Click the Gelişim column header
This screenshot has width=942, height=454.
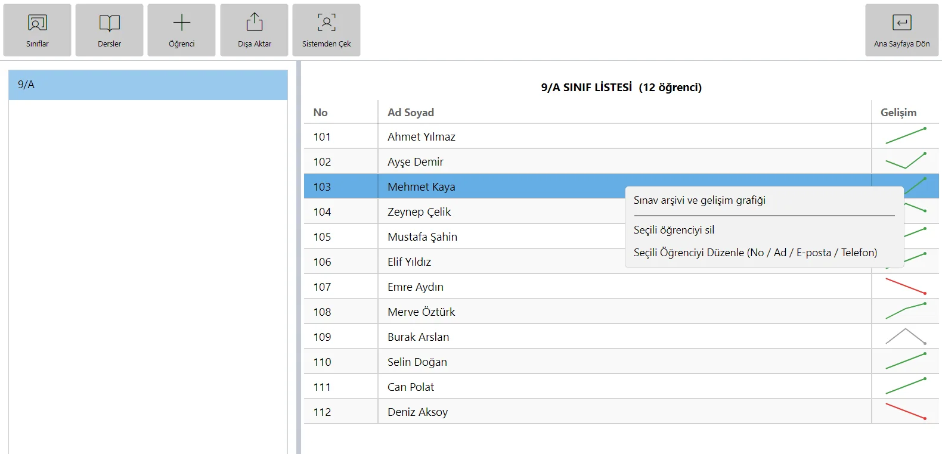905,112
